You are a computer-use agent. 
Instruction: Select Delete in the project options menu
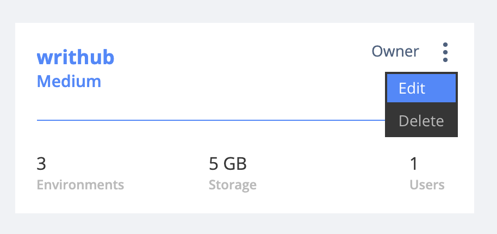coord(421,120)
